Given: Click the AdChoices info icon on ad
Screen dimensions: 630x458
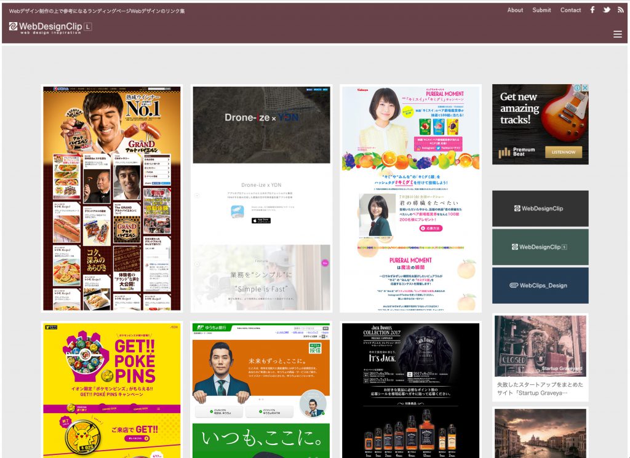Looking at the screenshot, I should [x=578, y=88].
